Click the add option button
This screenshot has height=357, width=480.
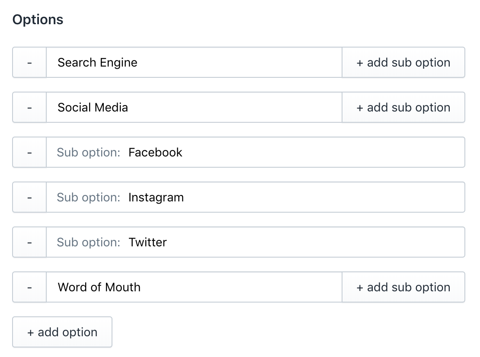pos(62,332)
